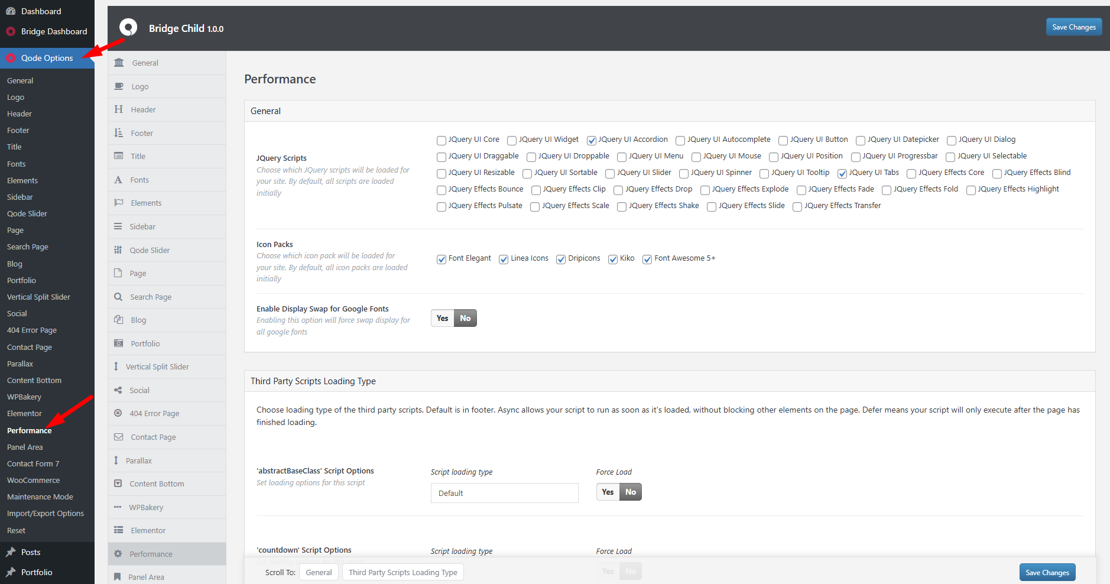Check the JQuery Effects Transfer checkbox
The width and height of the screenshot is (1110, 584).
pyautogui.click(x=797, y=206)
